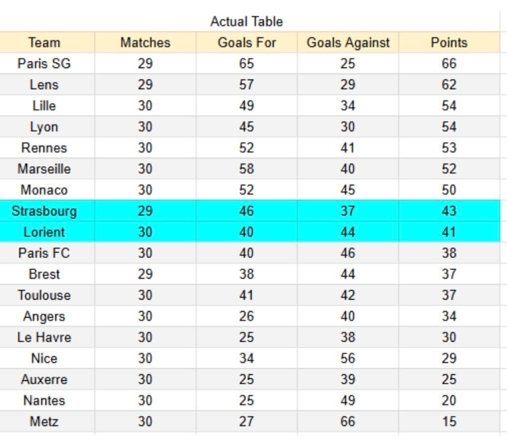Click the Goals For header cell
Image resolution: width=507 pixels, height=440 pixels.
246,42
